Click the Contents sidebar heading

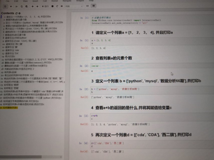coord(8,13)
